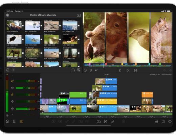Click the 'Sequoias.mp4' file name
This screenshot has width=176, height=135.
[x=68, y=48]
